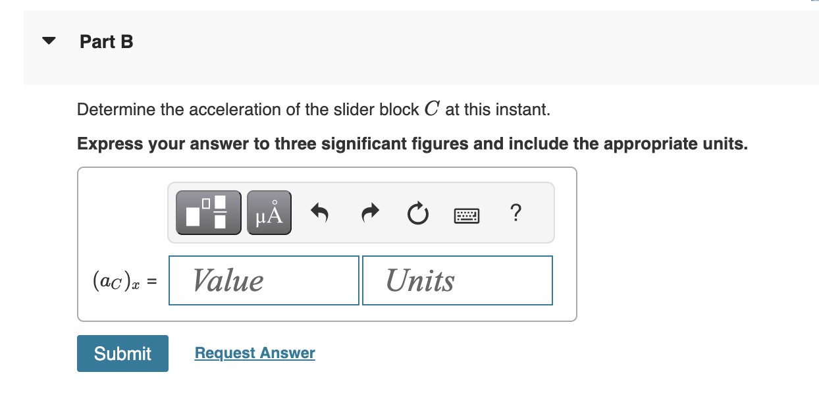Click the Part B header title
This screenshot has width=819, height=420.
[x=106, y=41]
